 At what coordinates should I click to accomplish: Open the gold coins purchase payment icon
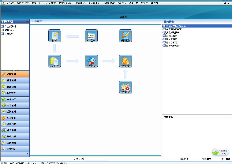125,61
